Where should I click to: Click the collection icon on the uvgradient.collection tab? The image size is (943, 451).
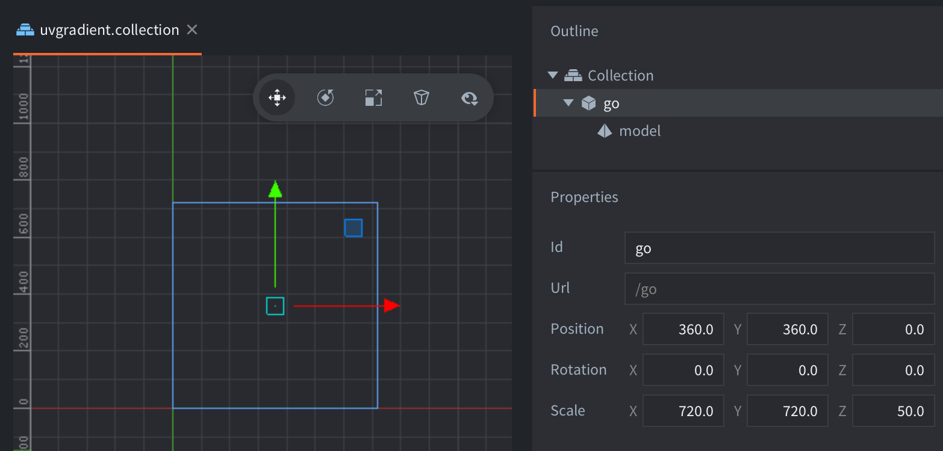[x=23, y=29]
